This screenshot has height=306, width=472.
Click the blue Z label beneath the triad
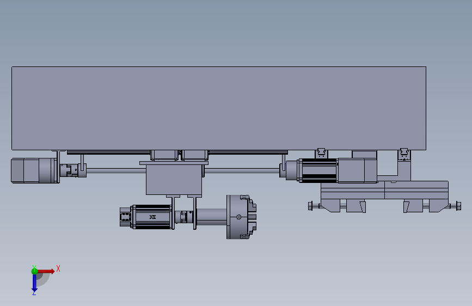click(34, 292)
